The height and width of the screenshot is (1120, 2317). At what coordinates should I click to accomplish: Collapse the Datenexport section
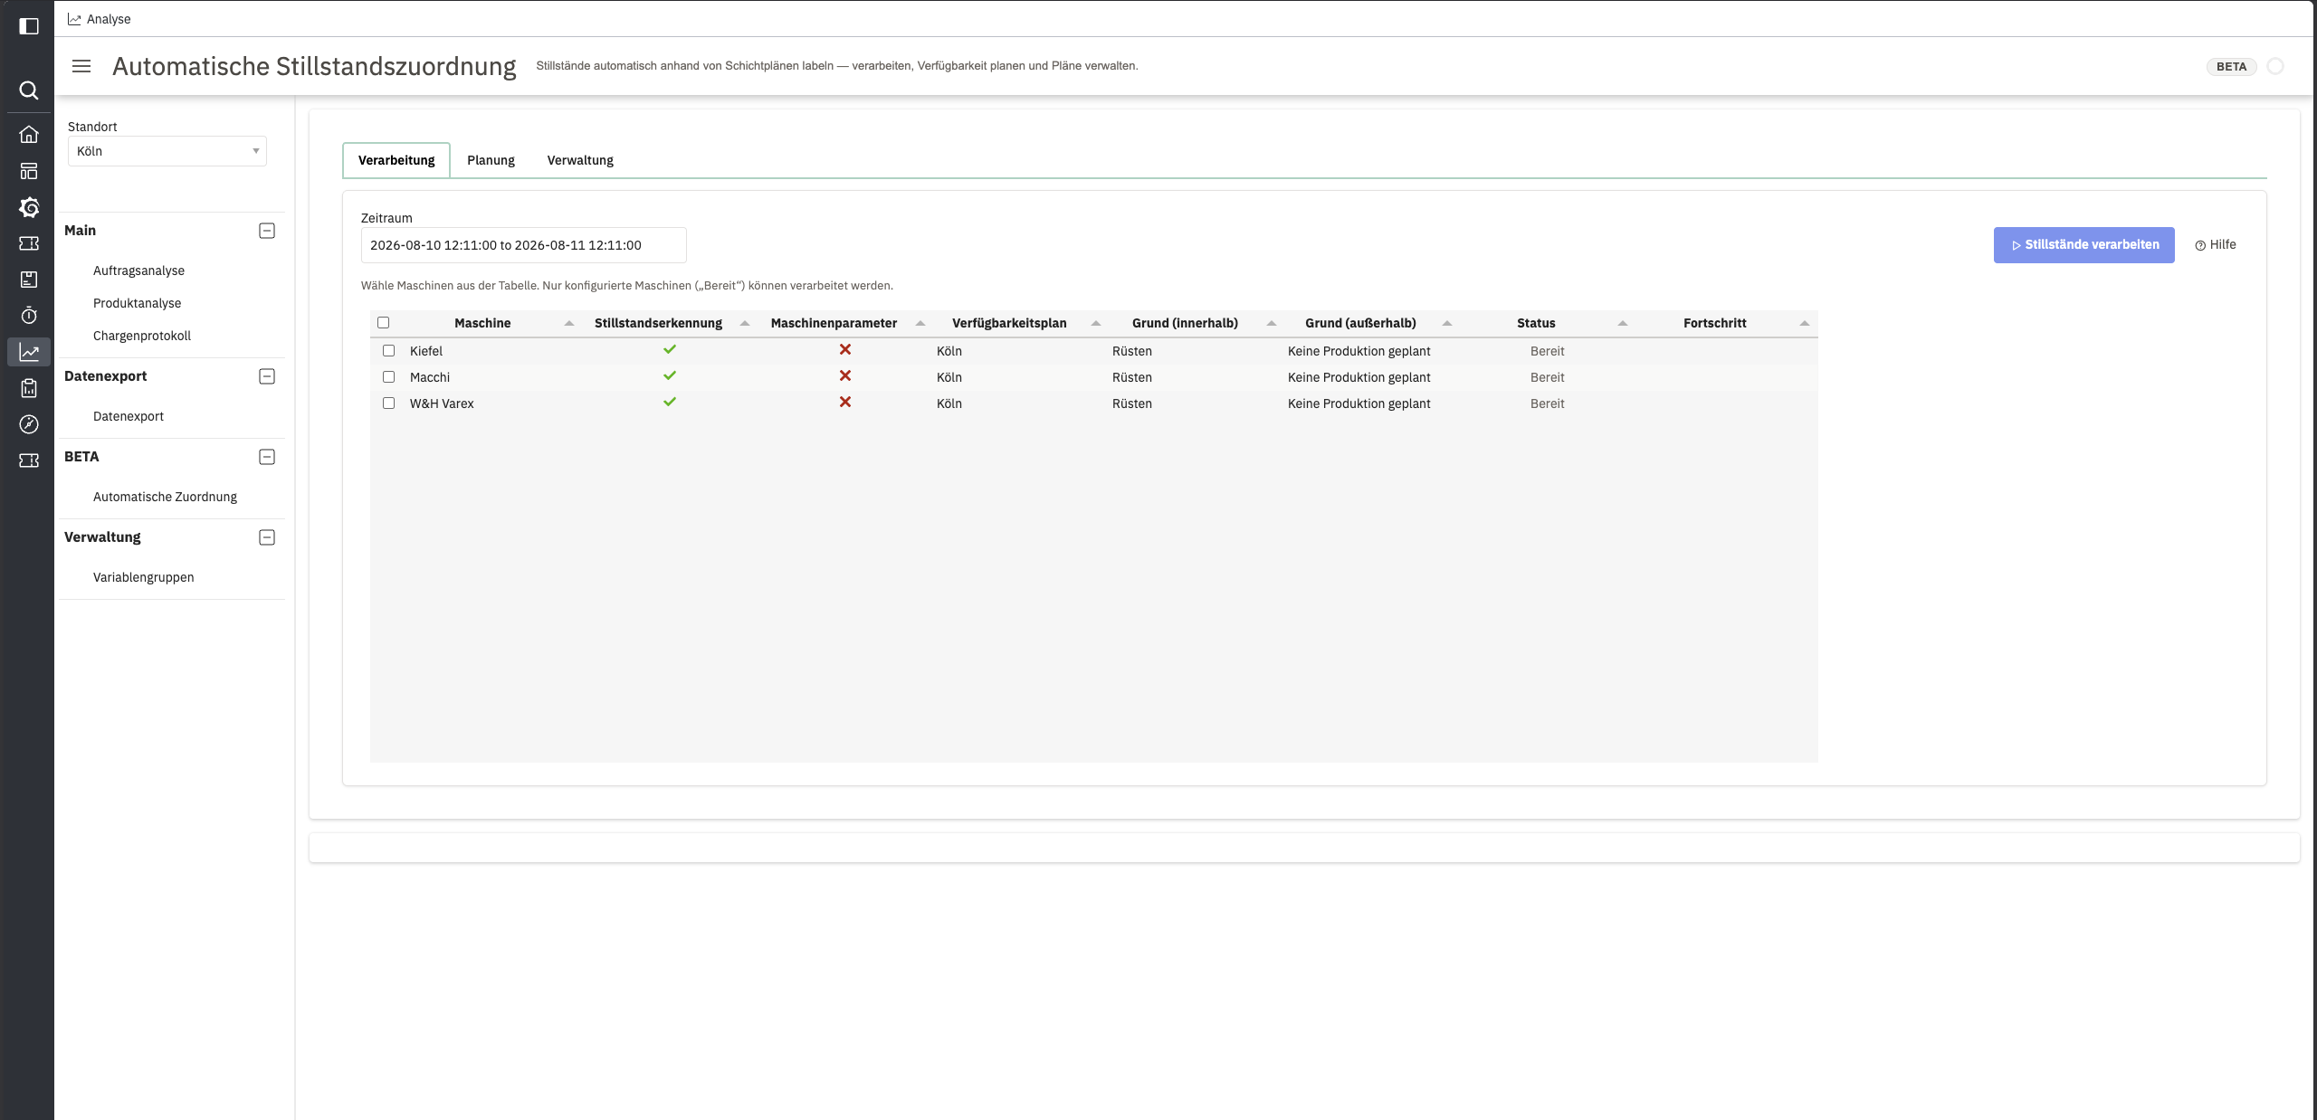(267, 376)
